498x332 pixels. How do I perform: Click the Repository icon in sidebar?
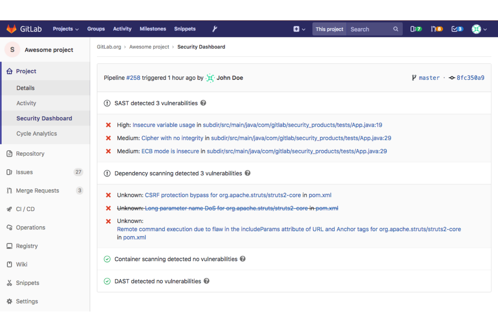pyautogui.click(x=9, y=154)
